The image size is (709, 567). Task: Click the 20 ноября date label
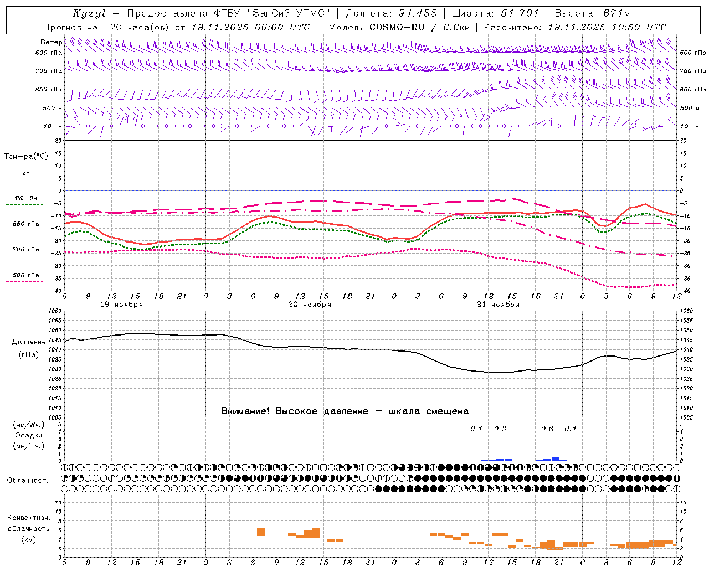tap(310, 305)
